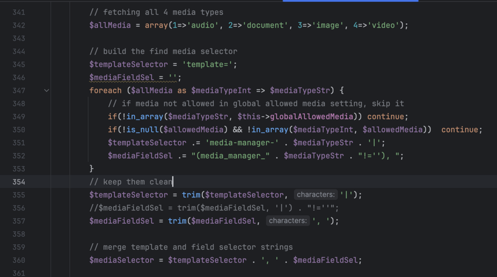Click the commented-out code on line 356
This screenshot has height=277, width=497.
[x=214, y=208]
